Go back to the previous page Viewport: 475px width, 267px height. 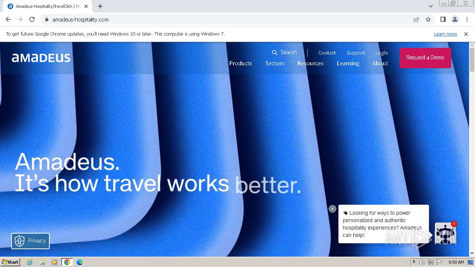[x=8, y=19]
